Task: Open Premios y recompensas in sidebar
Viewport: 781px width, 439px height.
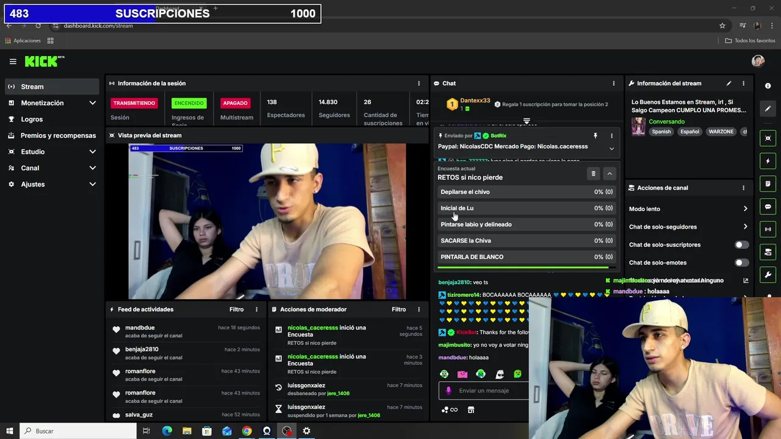Action: pyautogui.click(x=51, y=135)
